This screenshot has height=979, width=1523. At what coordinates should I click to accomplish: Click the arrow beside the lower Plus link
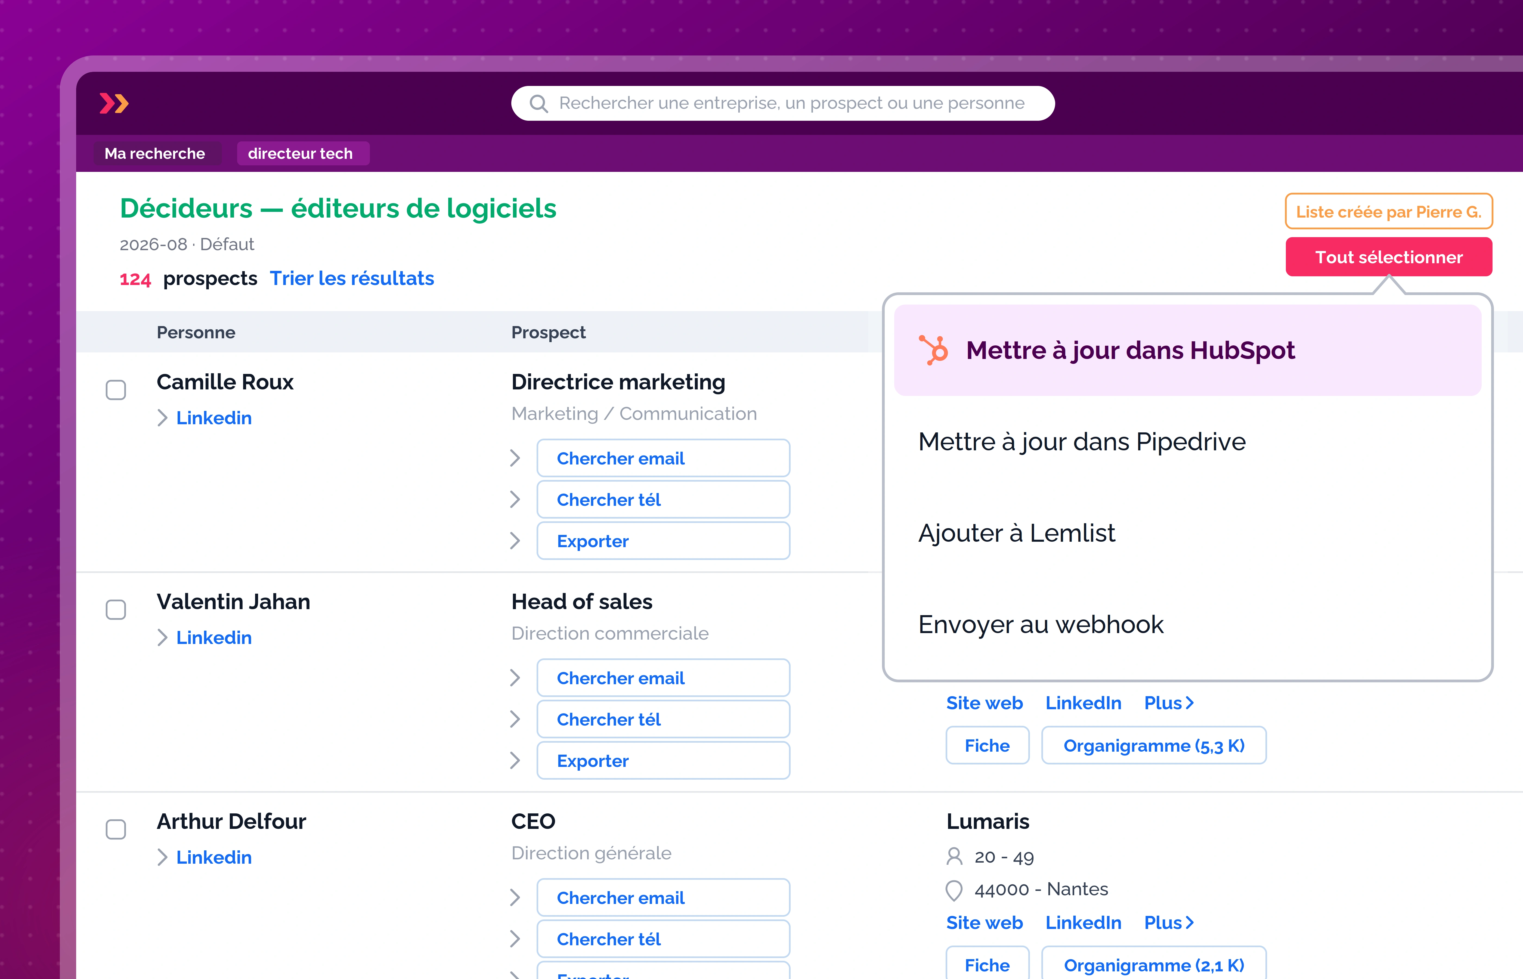click(x=1190, y=922)
